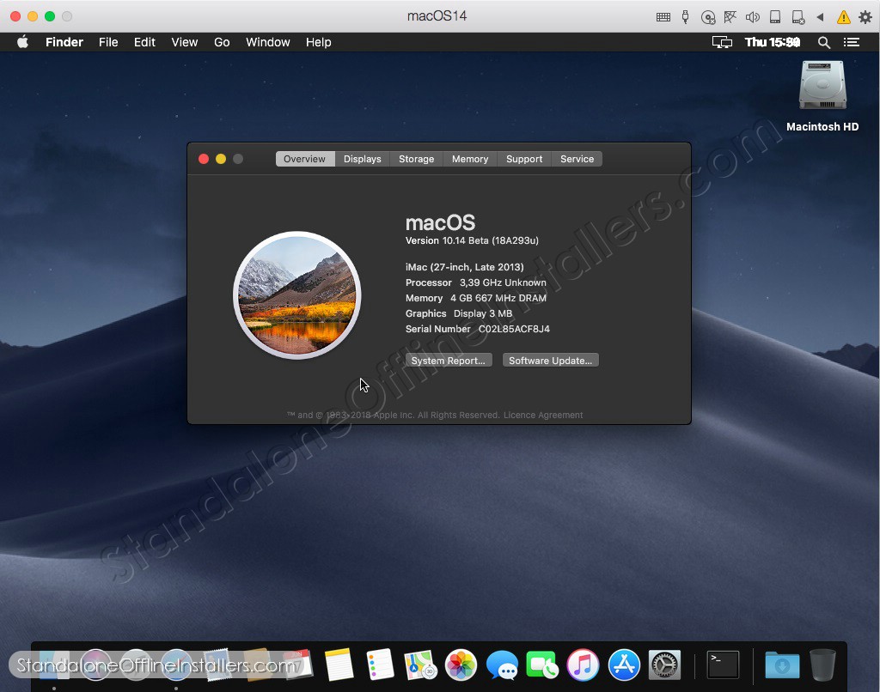This screenshot has width=880, height=692.
Task: Click the first hard disk toolbar icon
Action: point(775,17)
